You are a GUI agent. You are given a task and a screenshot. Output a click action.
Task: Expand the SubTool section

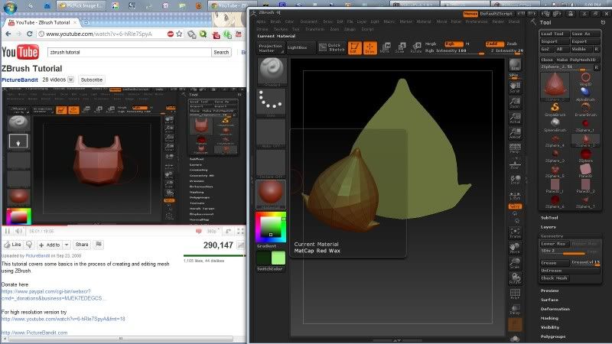(549, 218)
